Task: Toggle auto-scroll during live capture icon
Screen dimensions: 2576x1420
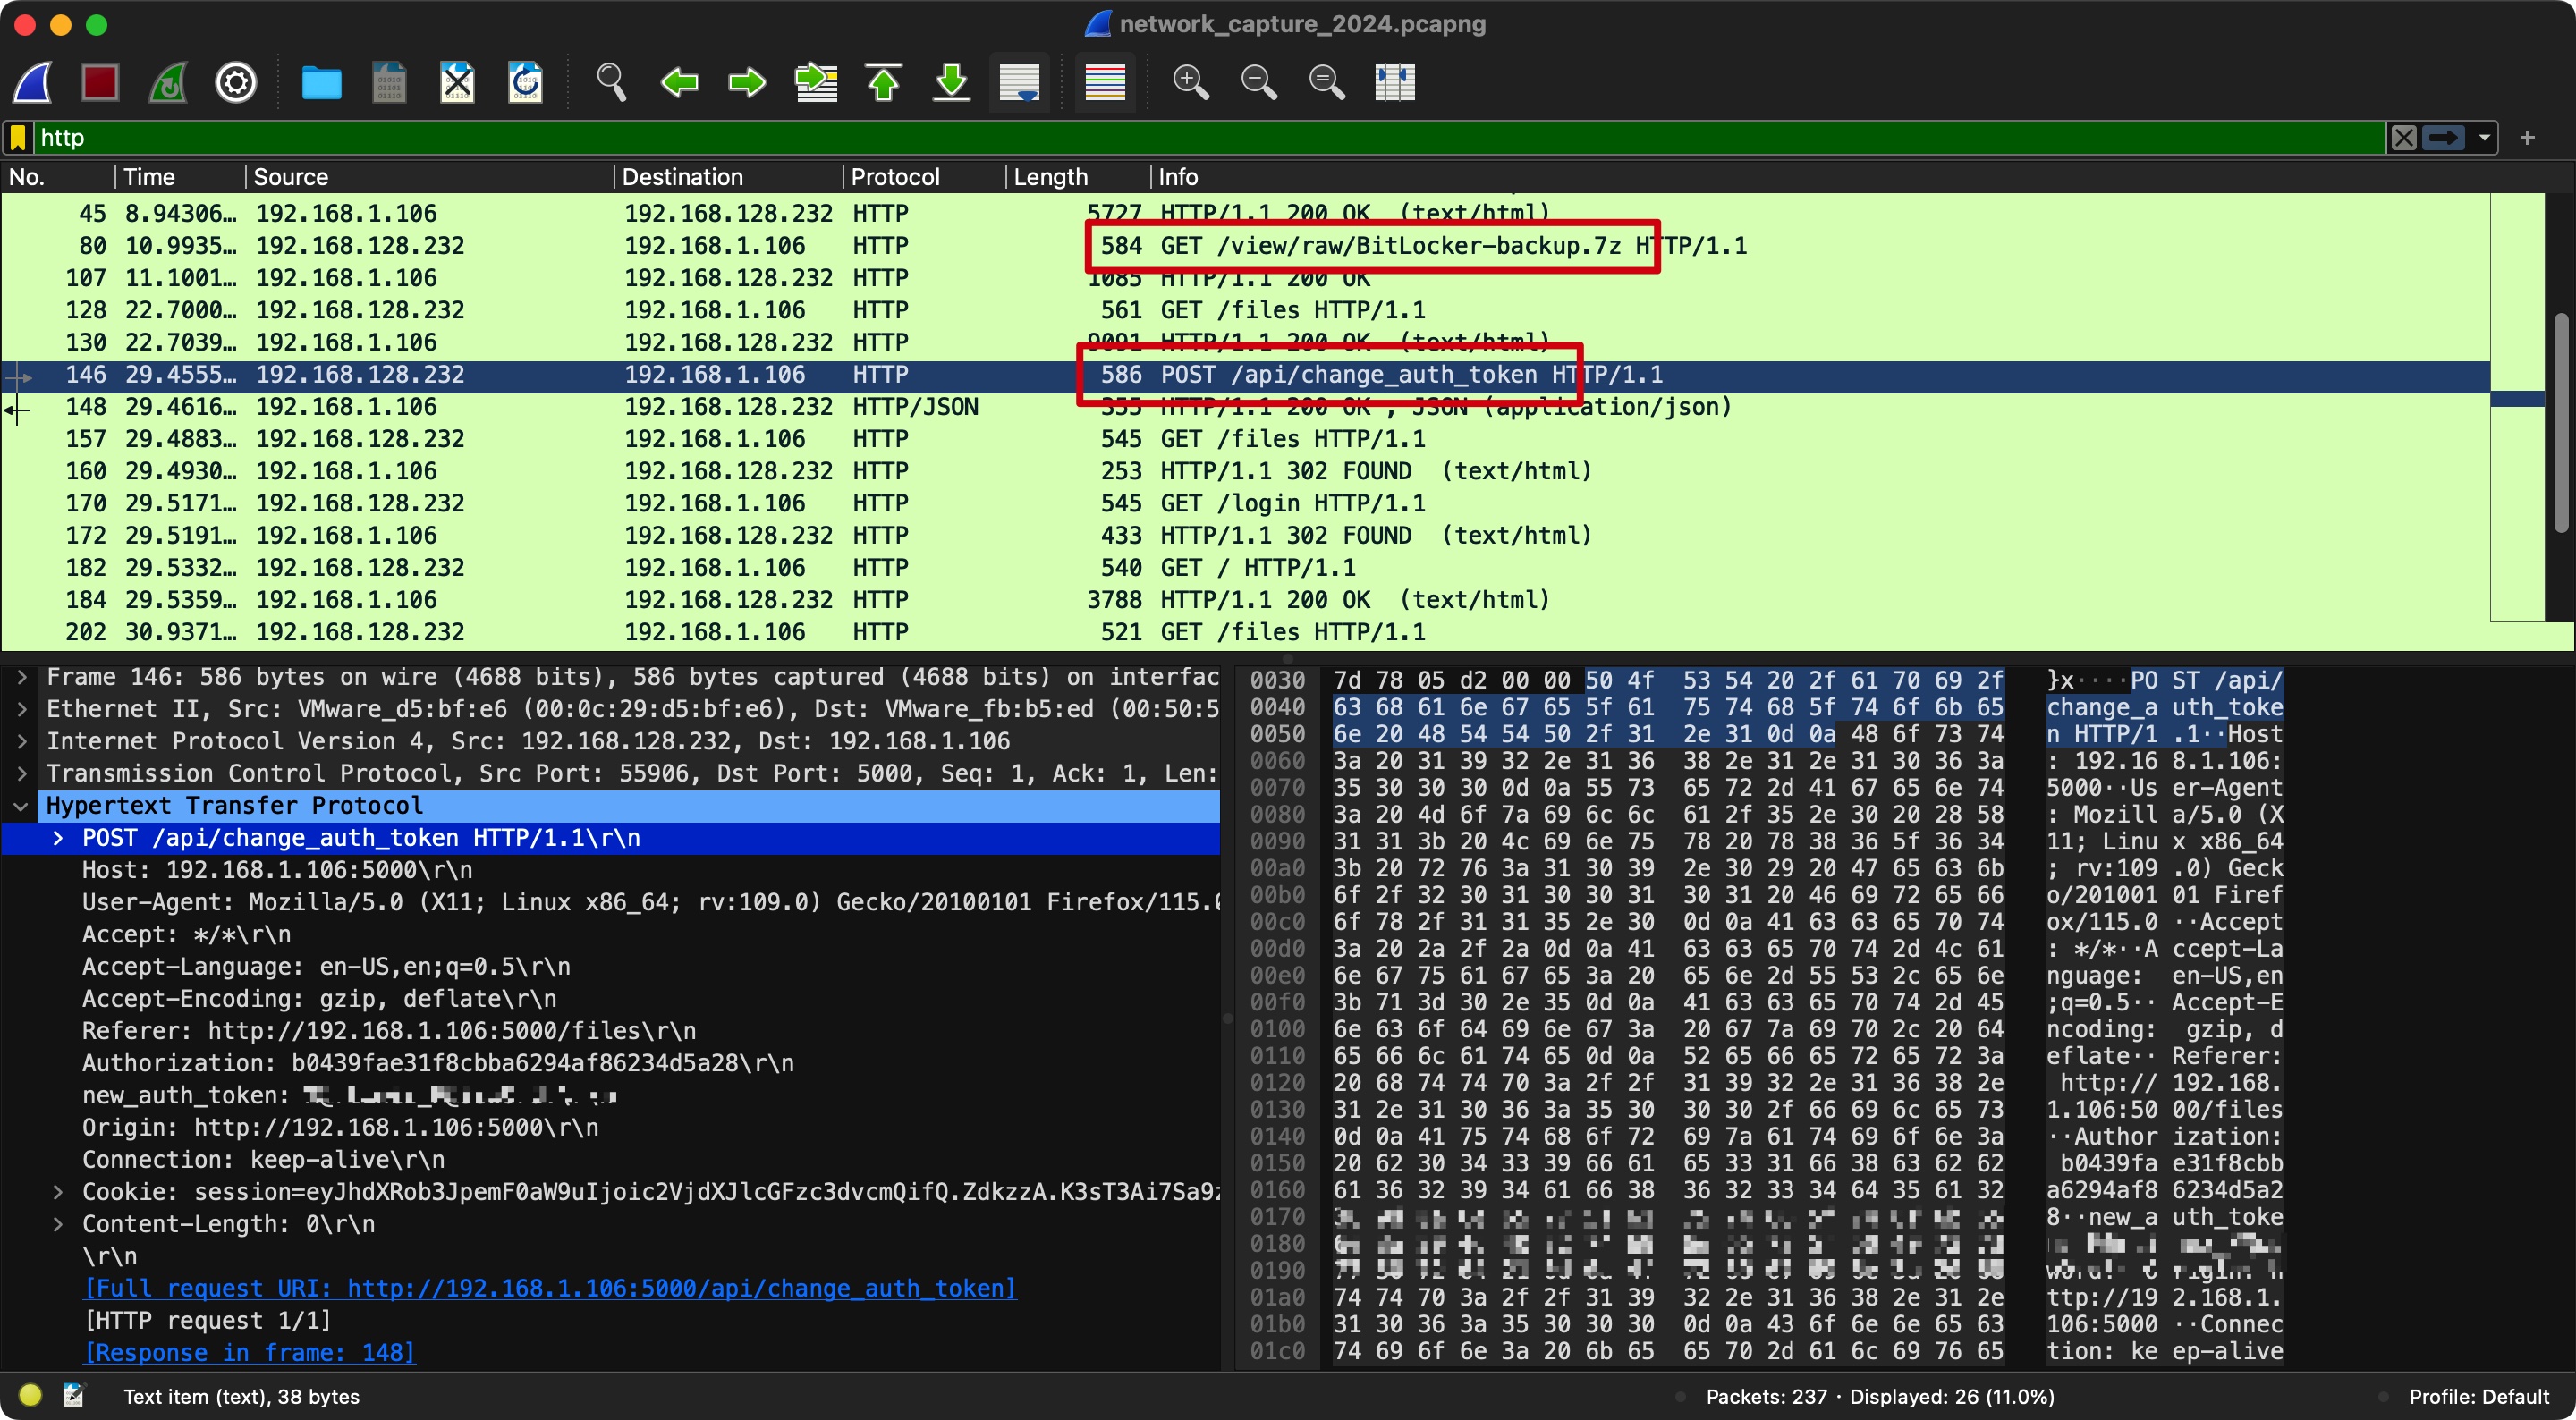Action: click(1019, 82)
